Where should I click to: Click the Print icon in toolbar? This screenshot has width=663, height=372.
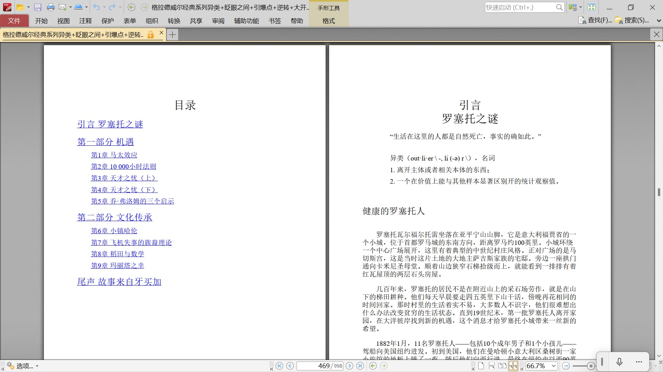point(50,7)
